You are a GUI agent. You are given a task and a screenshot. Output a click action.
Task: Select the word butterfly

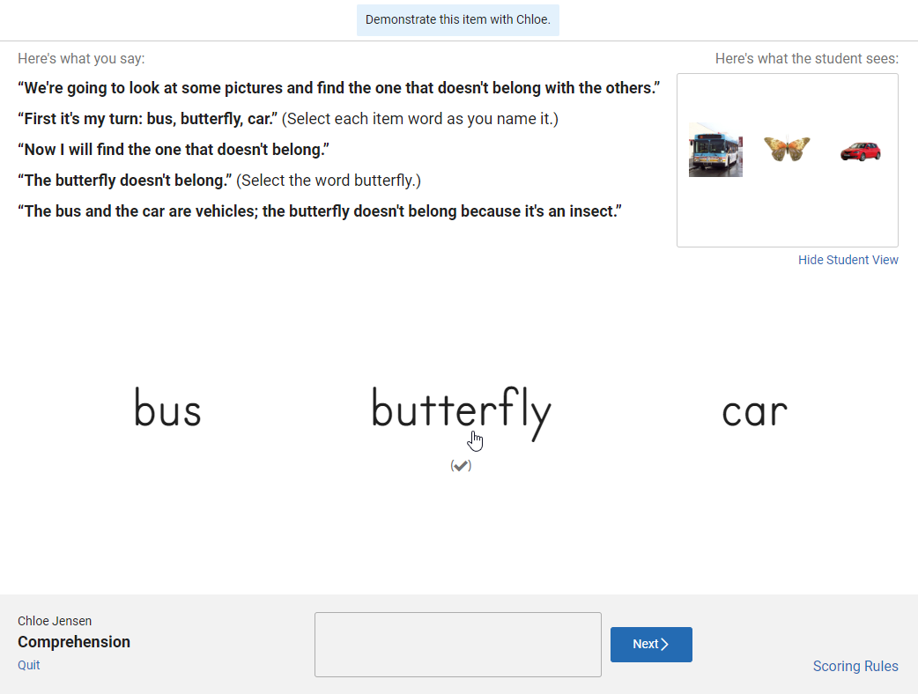[x=462, y=412]
